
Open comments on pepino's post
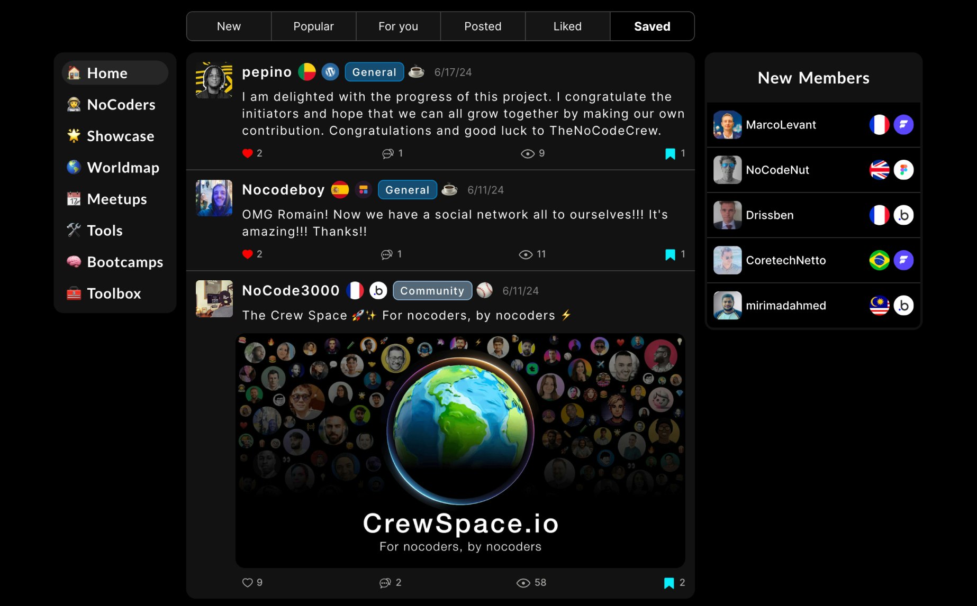click(x=388, y=153)
